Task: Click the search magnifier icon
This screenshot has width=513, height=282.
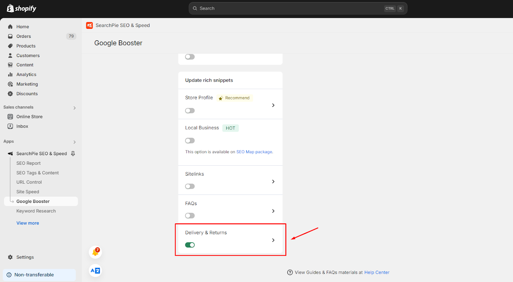Action: (x=195, y=8)
